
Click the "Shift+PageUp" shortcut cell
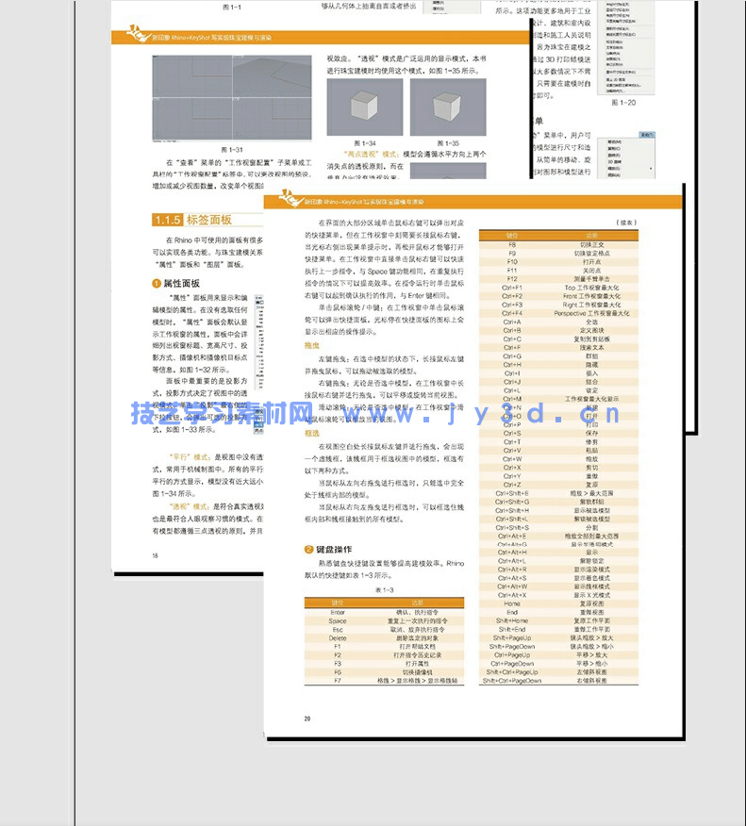[x=512, y=638]
